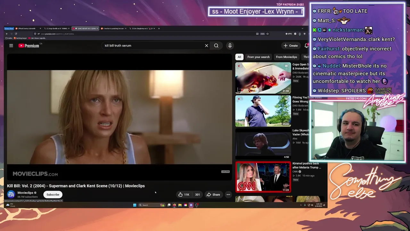Select the From your search chip
The height and width of the screenshot is (231, 410).
258,57
